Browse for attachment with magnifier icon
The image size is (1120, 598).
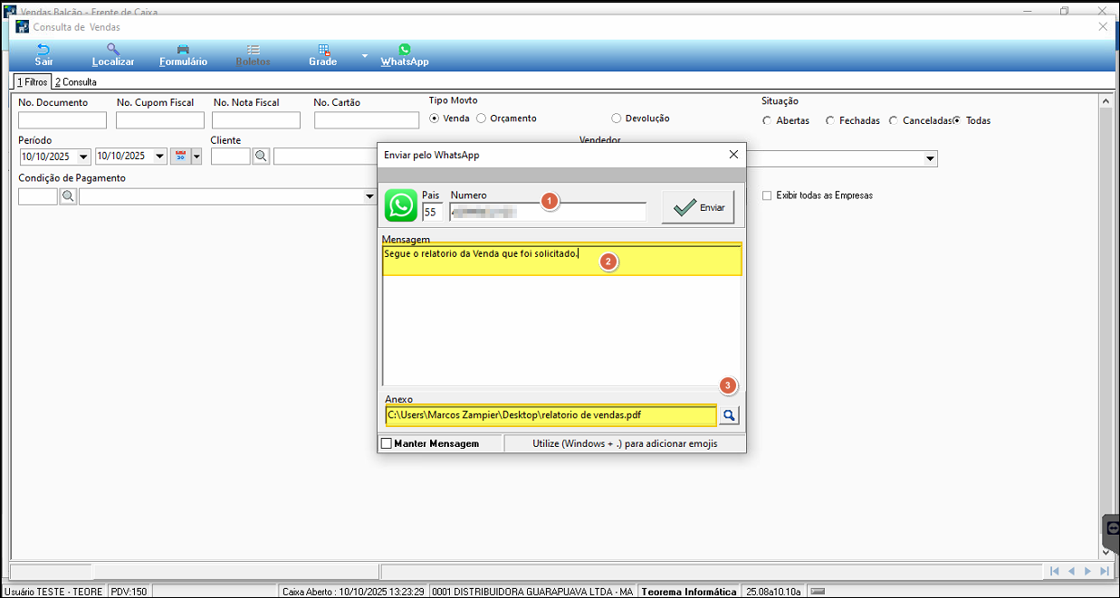click(730, 415)
